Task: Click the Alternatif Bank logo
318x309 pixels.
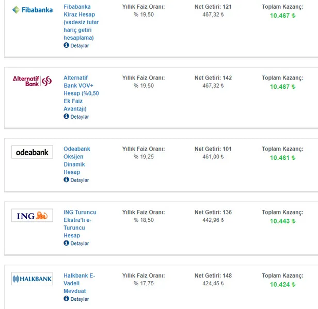Action: [32, 80]
